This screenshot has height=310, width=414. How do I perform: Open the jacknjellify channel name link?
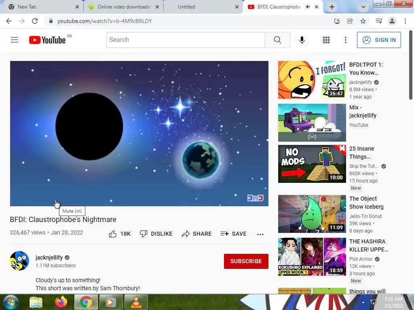pyautogui.click(x=49, y=258)
